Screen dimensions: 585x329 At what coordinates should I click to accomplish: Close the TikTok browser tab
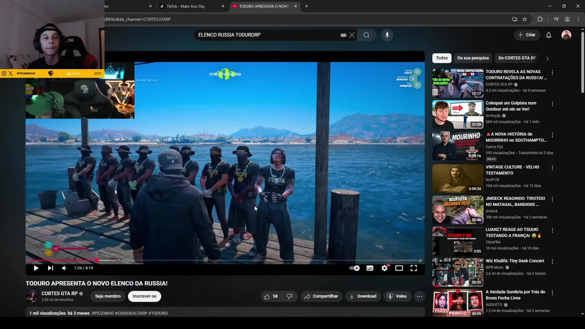223,6
